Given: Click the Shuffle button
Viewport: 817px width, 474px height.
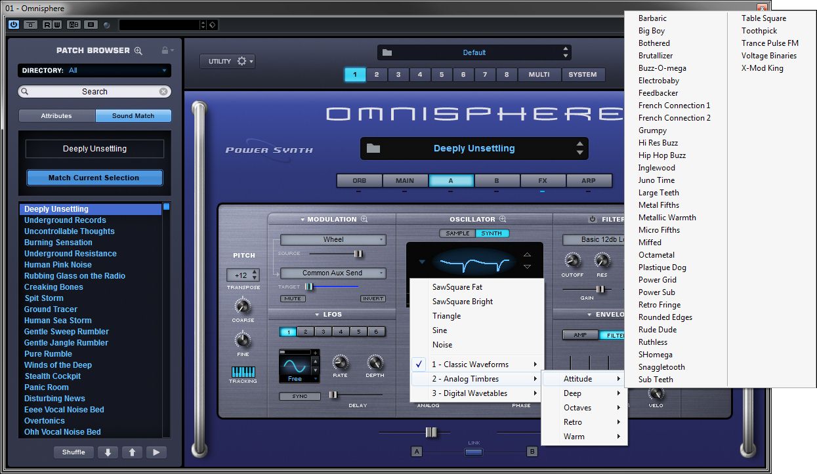Looking at the screenshot, I should click(x=73, y=452).
